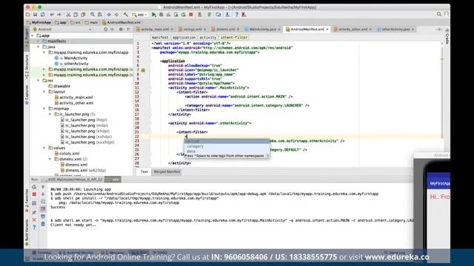Open the app run configuration dropdown
Screen dimensions: 474x266
click(140, 15)
